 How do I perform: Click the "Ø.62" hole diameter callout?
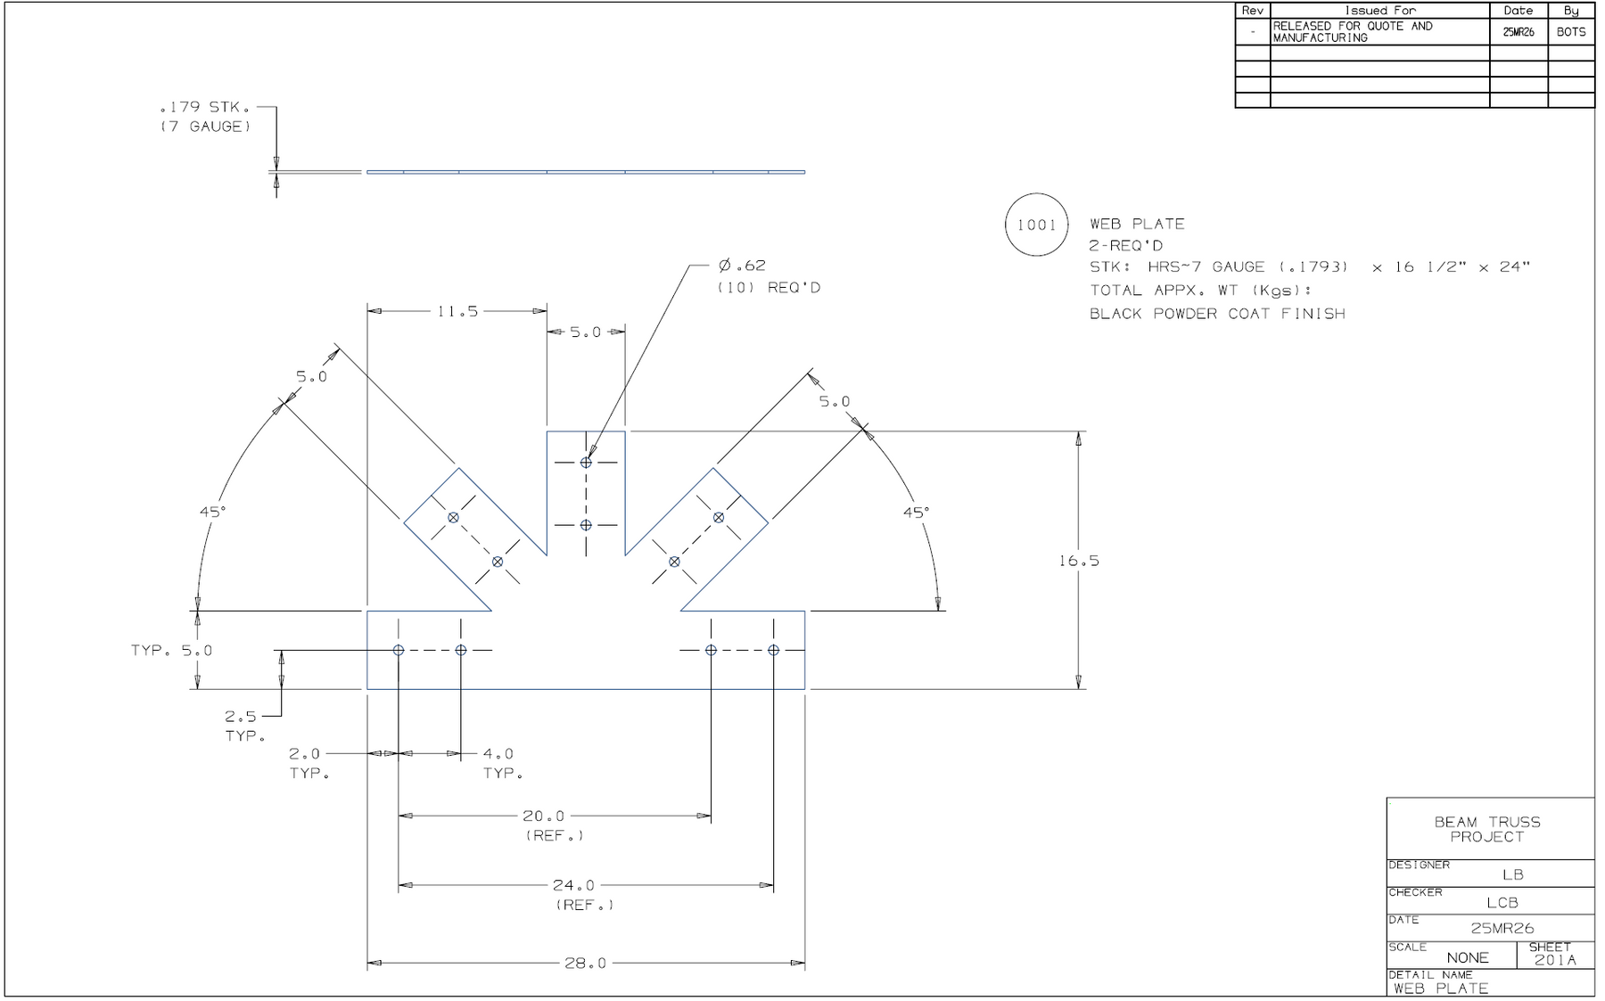tap(742, 265)
